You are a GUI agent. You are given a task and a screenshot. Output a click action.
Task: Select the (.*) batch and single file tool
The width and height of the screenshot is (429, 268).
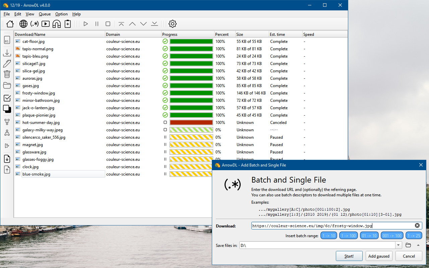pos(34,24)
